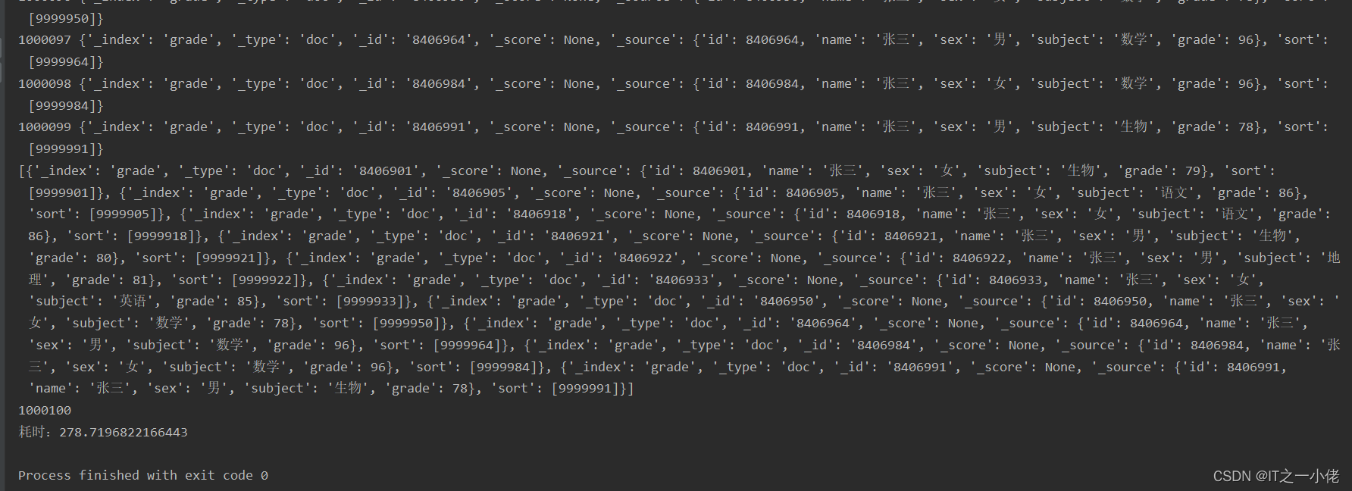Click the CSDN @IT之一小佬 watermark text
This screenshot has height=491, width=1352.
[x=1276, y=476]
